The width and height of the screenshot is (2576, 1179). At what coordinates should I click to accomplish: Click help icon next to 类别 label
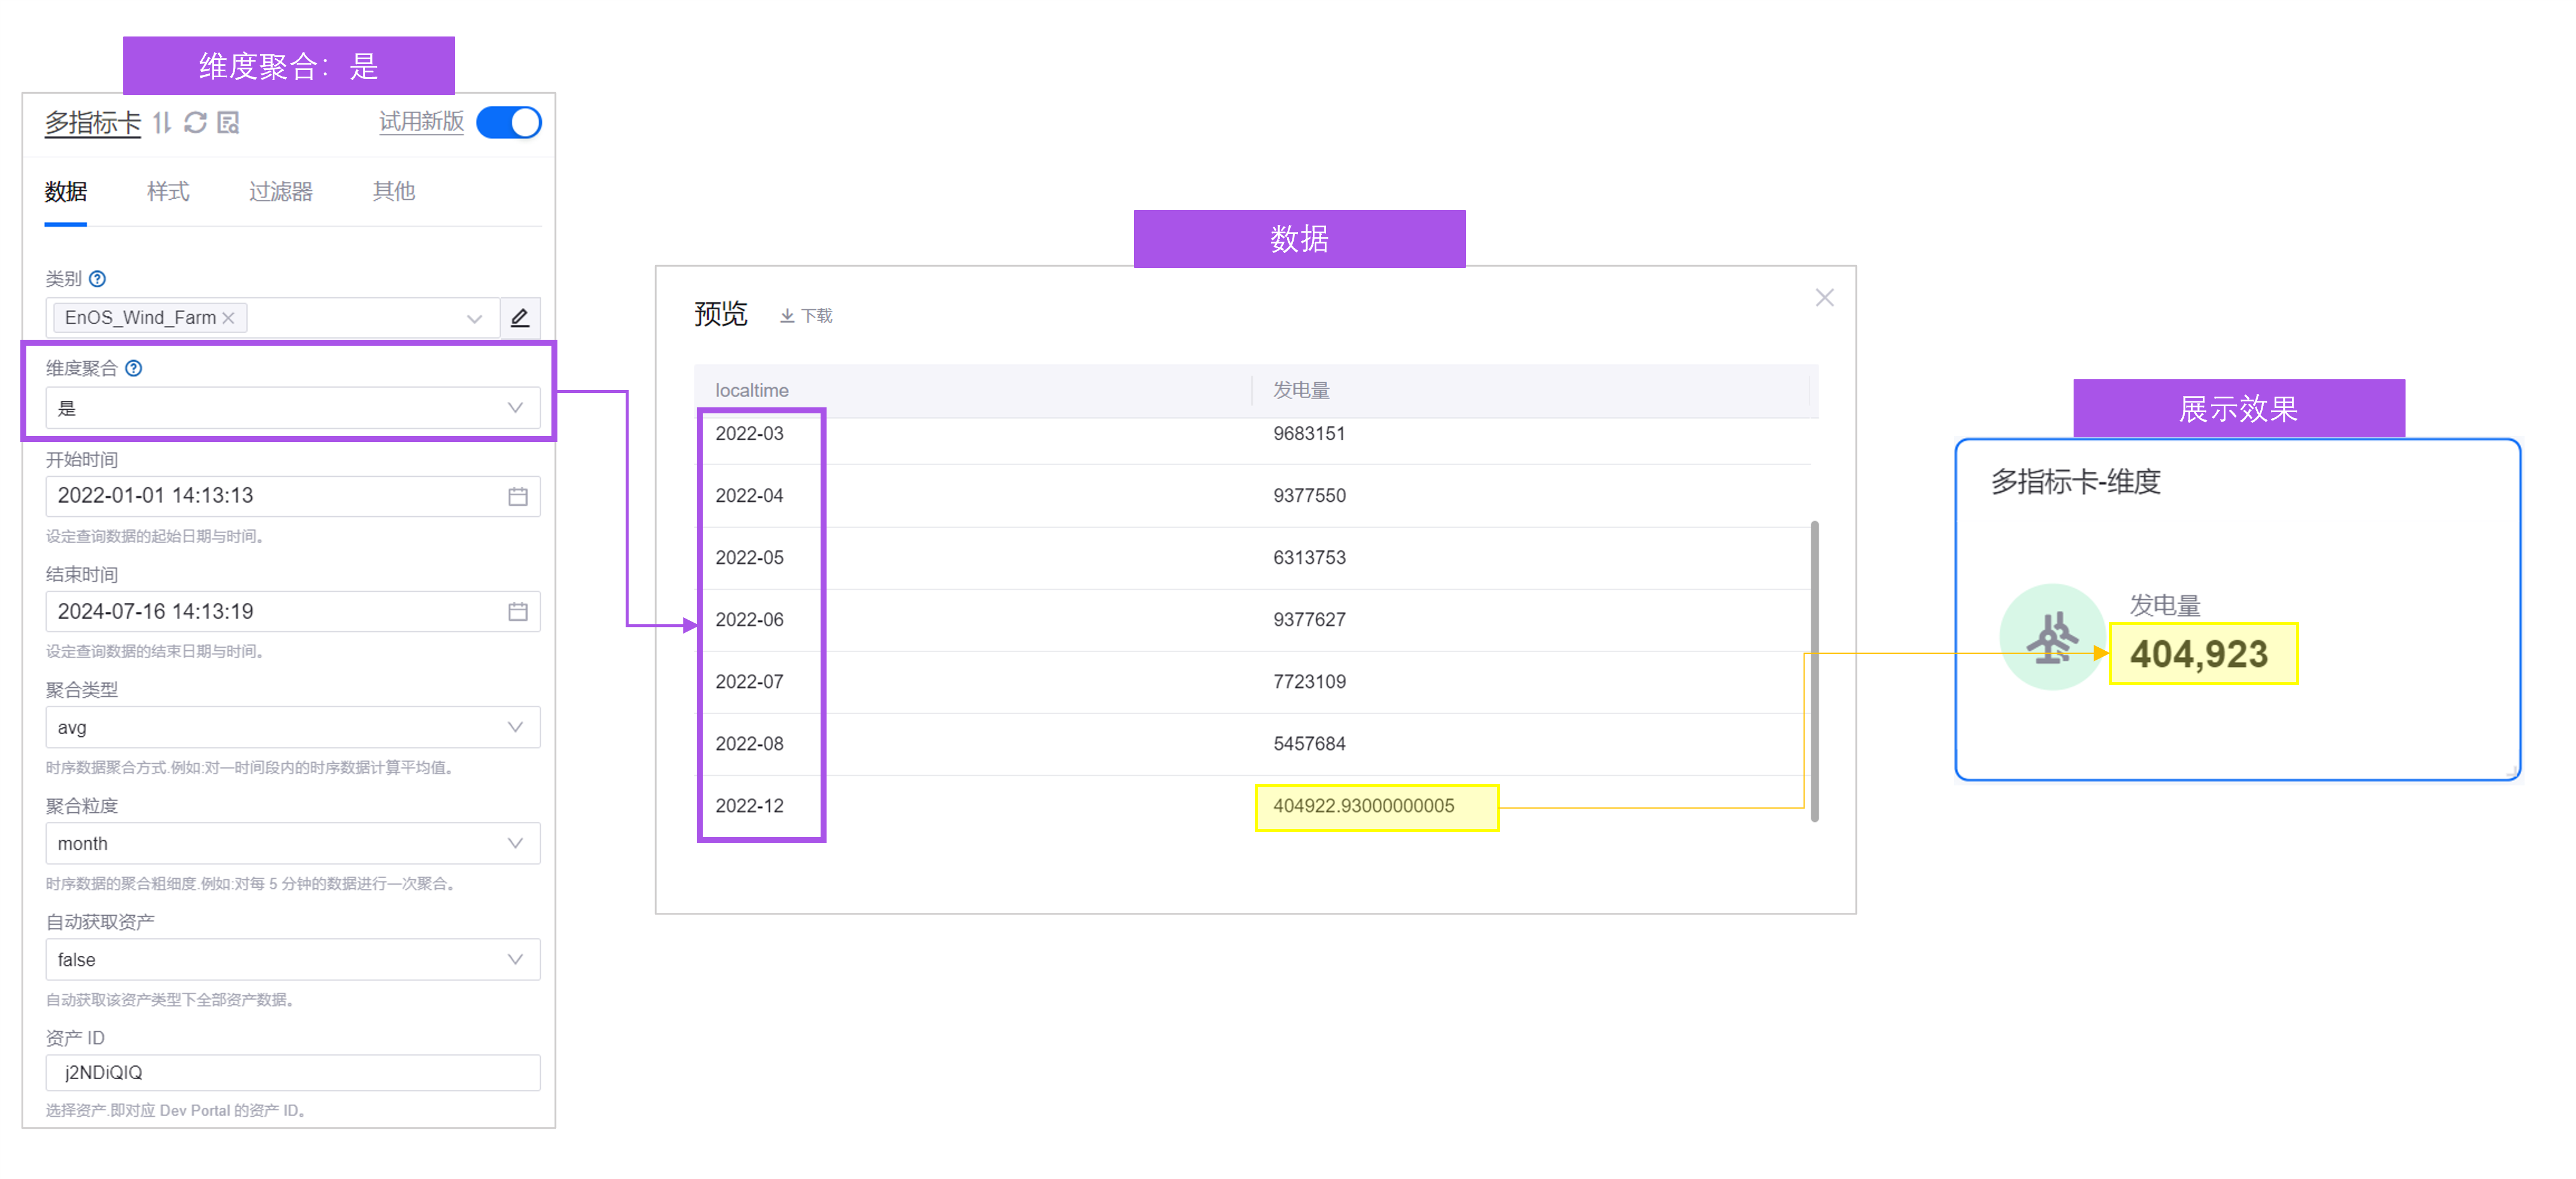coord(97,279)
